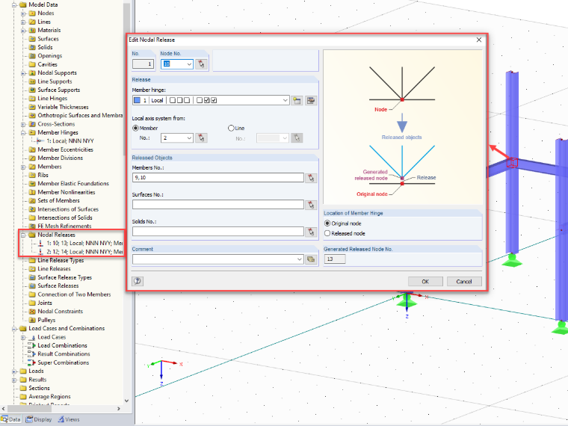Viewport: 568px width, 426px height.
Task: Expand the Results tree node
Action: 14,380
